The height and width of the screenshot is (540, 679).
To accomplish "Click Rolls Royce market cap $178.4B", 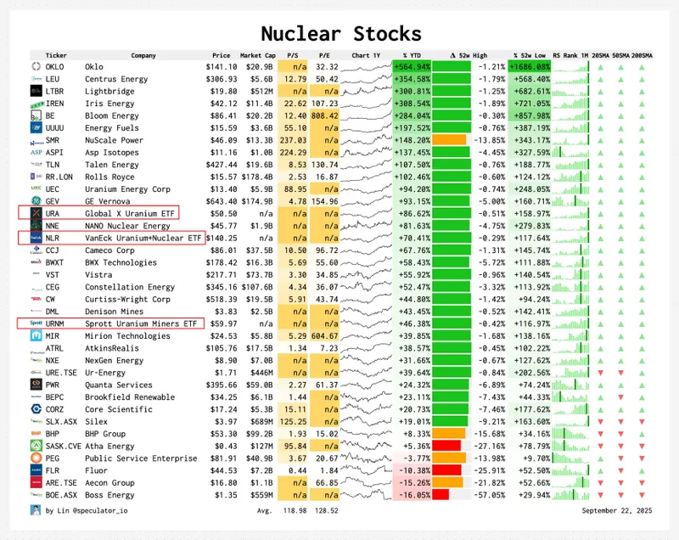I will (x=257, y=177).
